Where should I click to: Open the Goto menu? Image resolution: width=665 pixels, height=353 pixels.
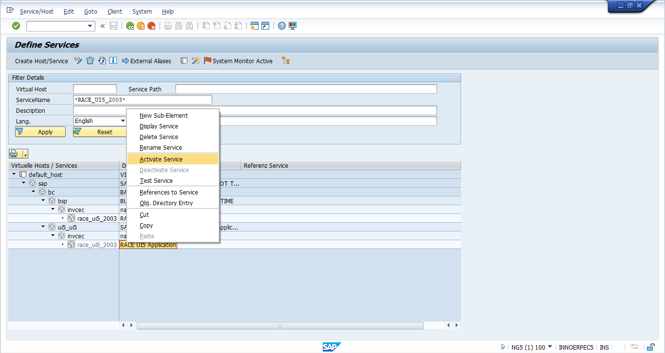(91, 11)
